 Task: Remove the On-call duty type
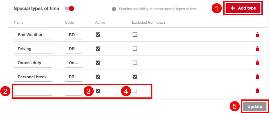pyautogui.click(x=257, y=63)
